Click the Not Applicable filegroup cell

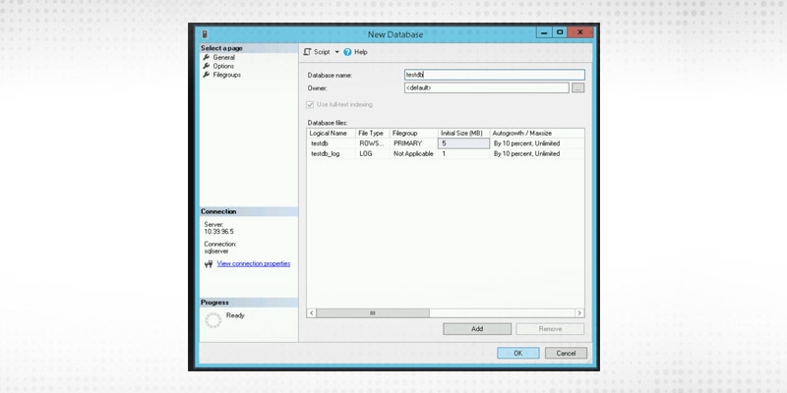tap(413, 154)
